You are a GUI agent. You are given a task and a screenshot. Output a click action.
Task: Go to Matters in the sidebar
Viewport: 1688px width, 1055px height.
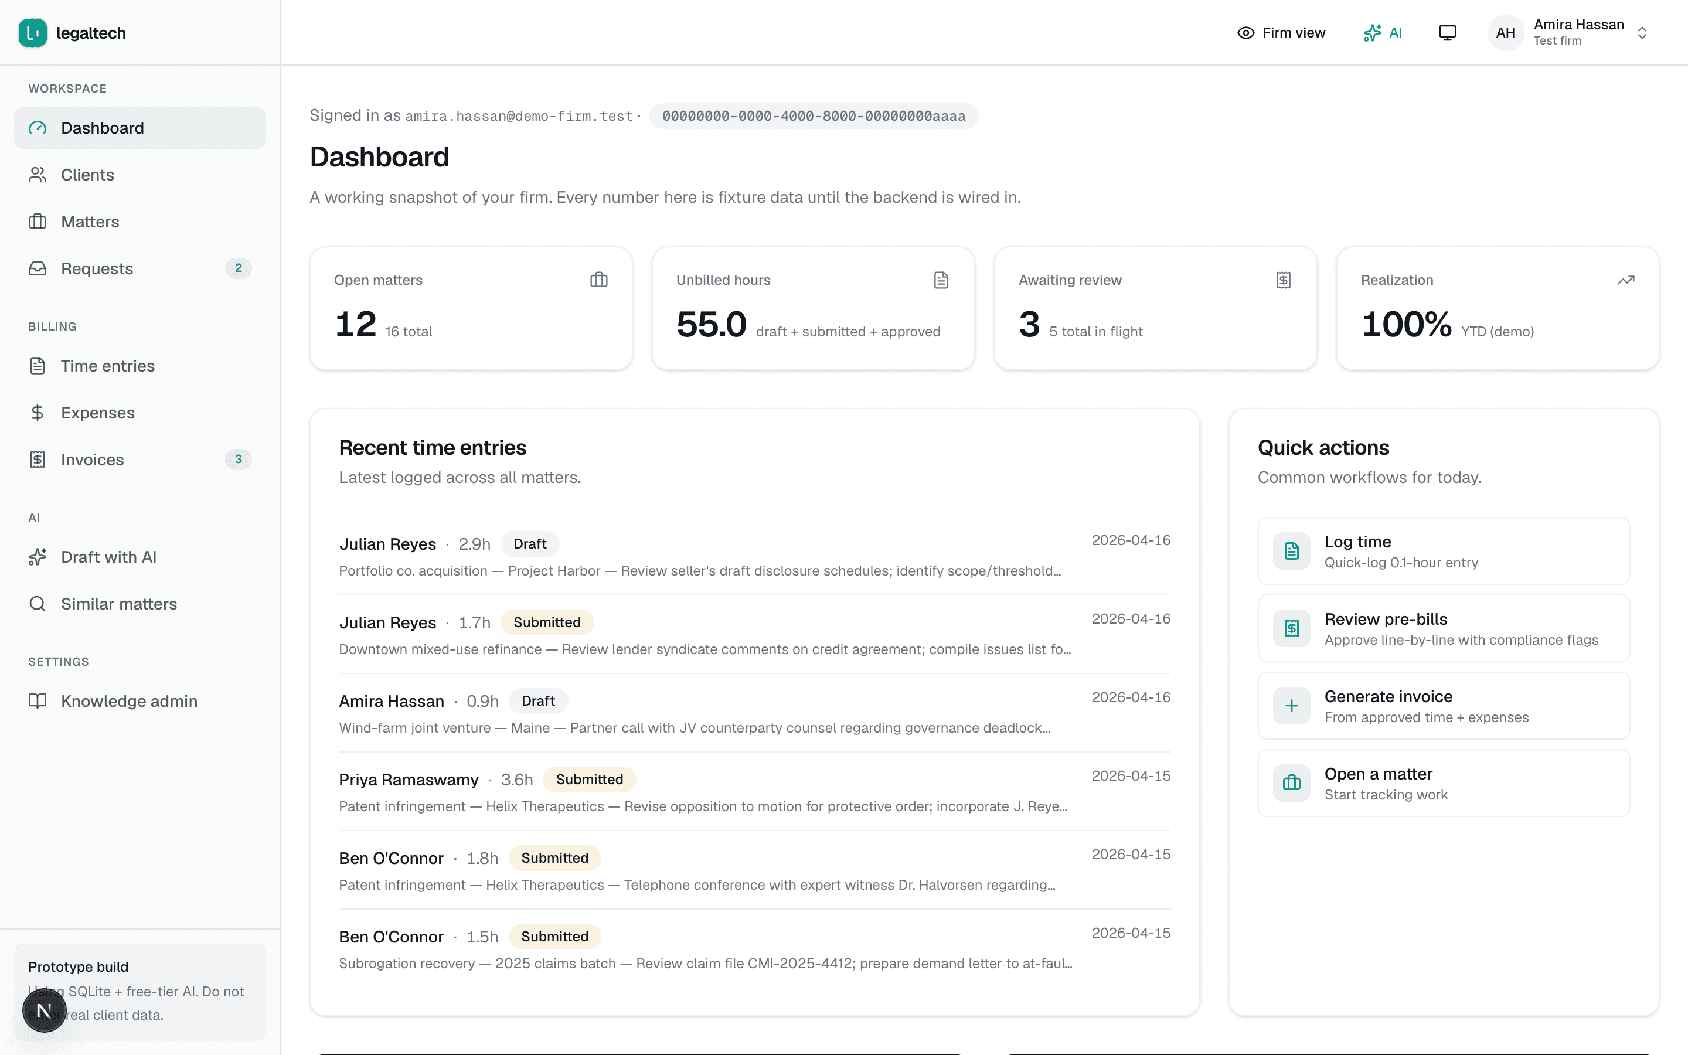point(139,221)
